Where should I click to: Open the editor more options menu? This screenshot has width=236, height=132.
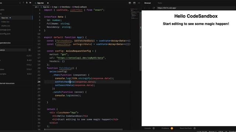tap(139, 3)
